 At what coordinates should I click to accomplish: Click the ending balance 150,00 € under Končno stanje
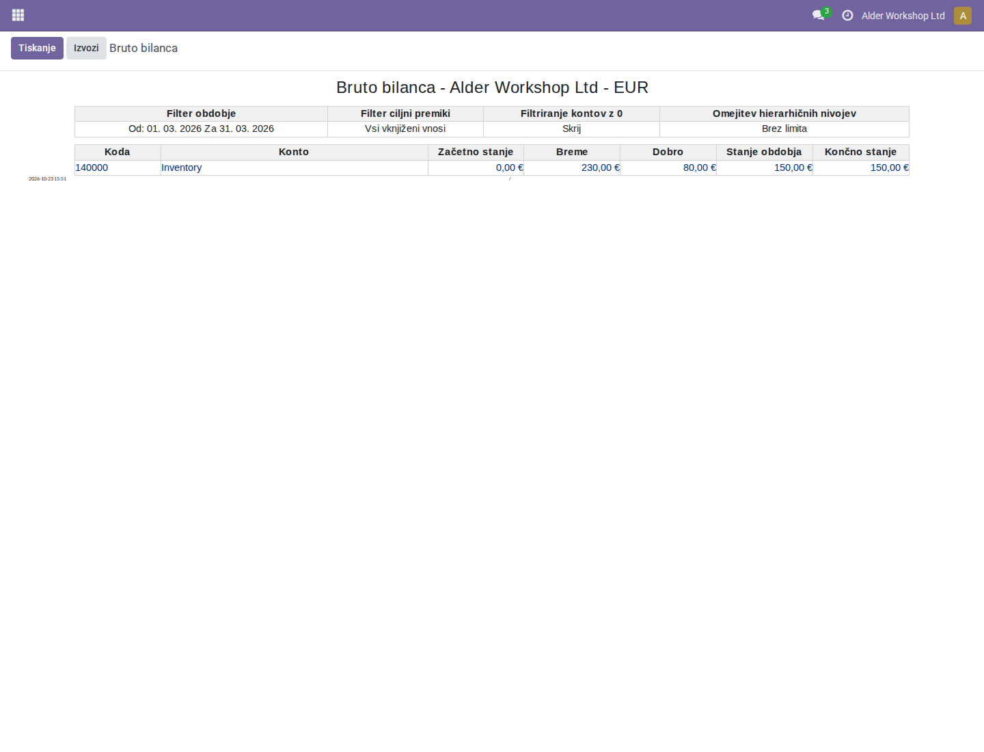coord(890,167)
